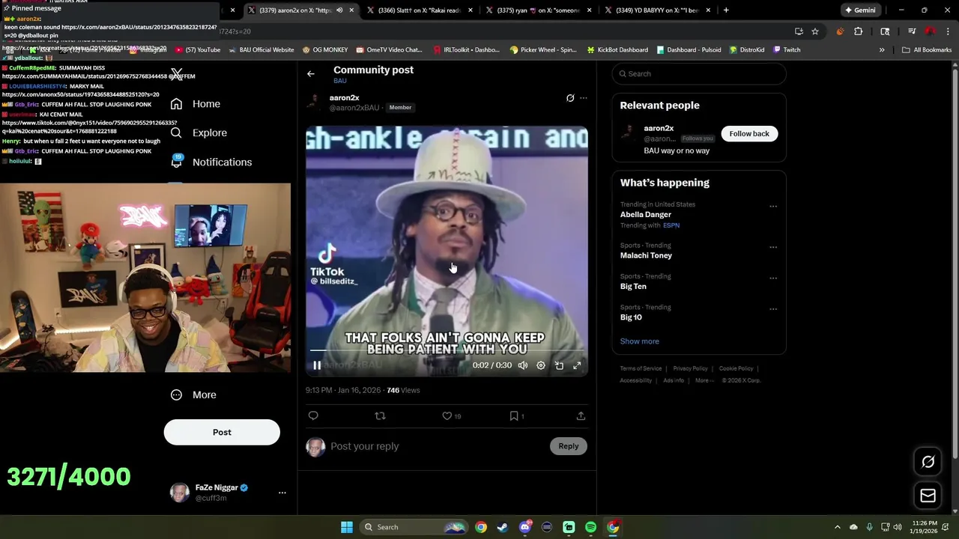
Task: Open Notifications in the X sidebar
Action: pos(211,162)
